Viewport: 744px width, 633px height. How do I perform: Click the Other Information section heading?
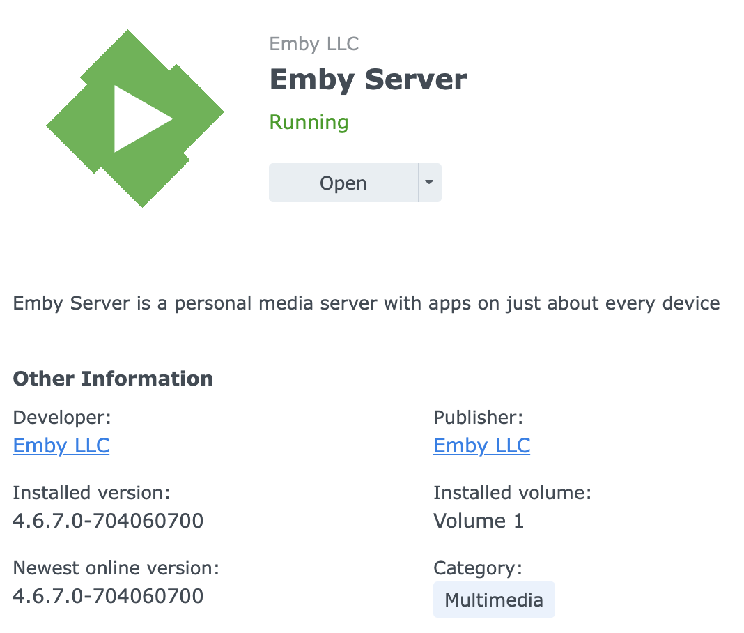pos(113,379)
